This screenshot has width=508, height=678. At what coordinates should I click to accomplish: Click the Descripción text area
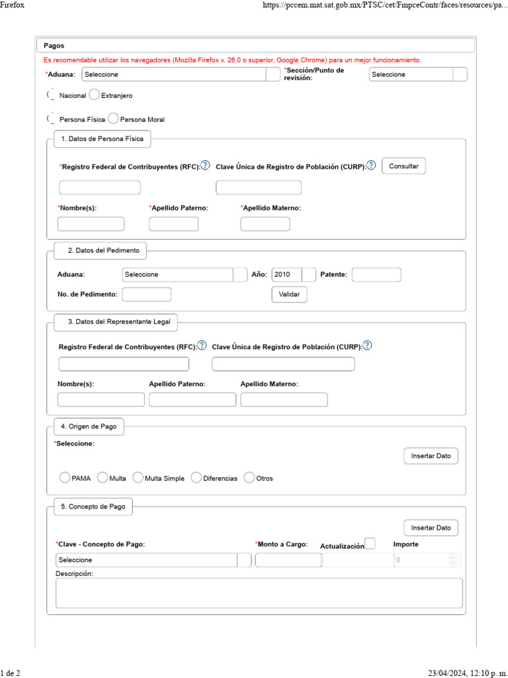[x=259, y=593]
